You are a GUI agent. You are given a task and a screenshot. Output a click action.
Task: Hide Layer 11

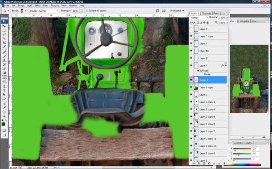pyautogui.click(x=191, y=58)
